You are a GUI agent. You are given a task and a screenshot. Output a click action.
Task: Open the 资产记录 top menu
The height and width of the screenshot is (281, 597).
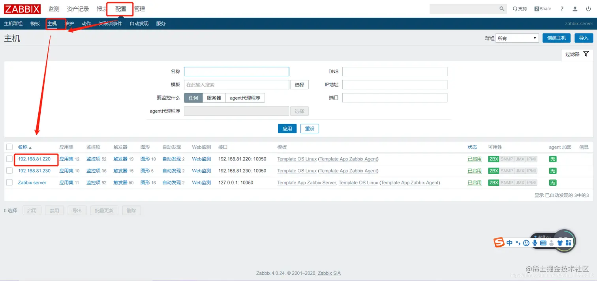tap(78, 9)
